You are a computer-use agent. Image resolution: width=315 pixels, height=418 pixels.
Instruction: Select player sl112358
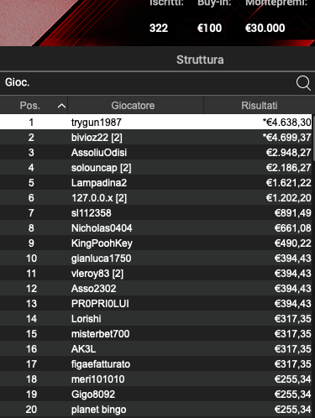[x=155, y=212]
